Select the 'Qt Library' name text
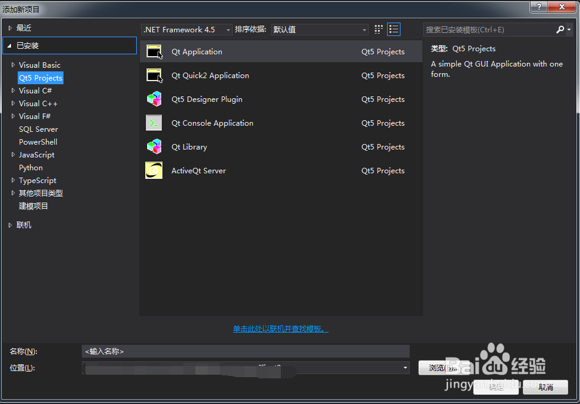 pyautogui.click(x=189, y=147)
